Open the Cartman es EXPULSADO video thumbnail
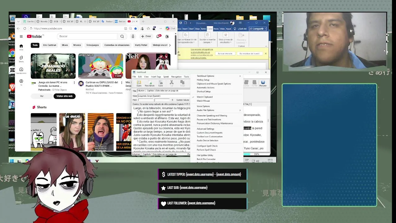 pyautogui.click(x=101, y=66)
